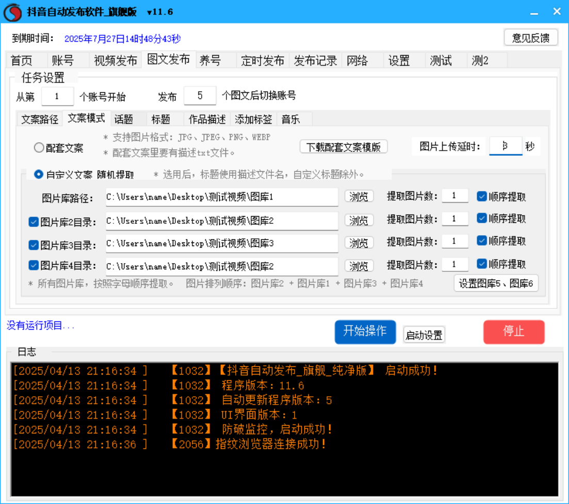This screenshot has height=504, width=569.
Task: Open the 发布记录 tab
Action: click(315, 60)
